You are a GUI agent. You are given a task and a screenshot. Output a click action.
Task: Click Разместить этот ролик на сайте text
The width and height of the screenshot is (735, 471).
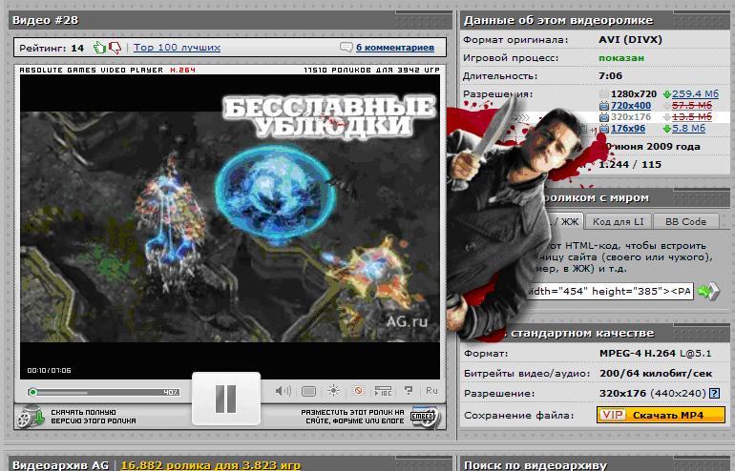click(x=352, y=417)
